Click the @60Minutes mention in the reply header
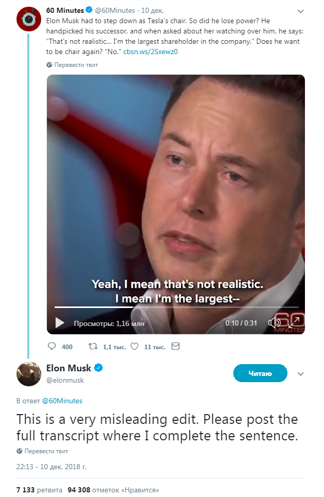Viewport: 324px width, 497px height. (x=62, y=401)
